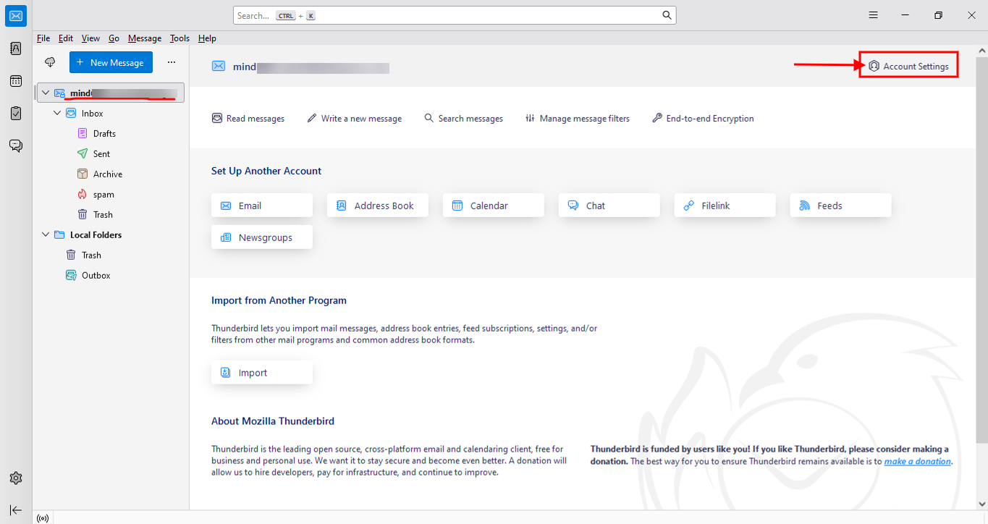This screenshot has height=524, width=988.
Task: Open the Thunderbird app menu hamburger
Action: (874, 15)
